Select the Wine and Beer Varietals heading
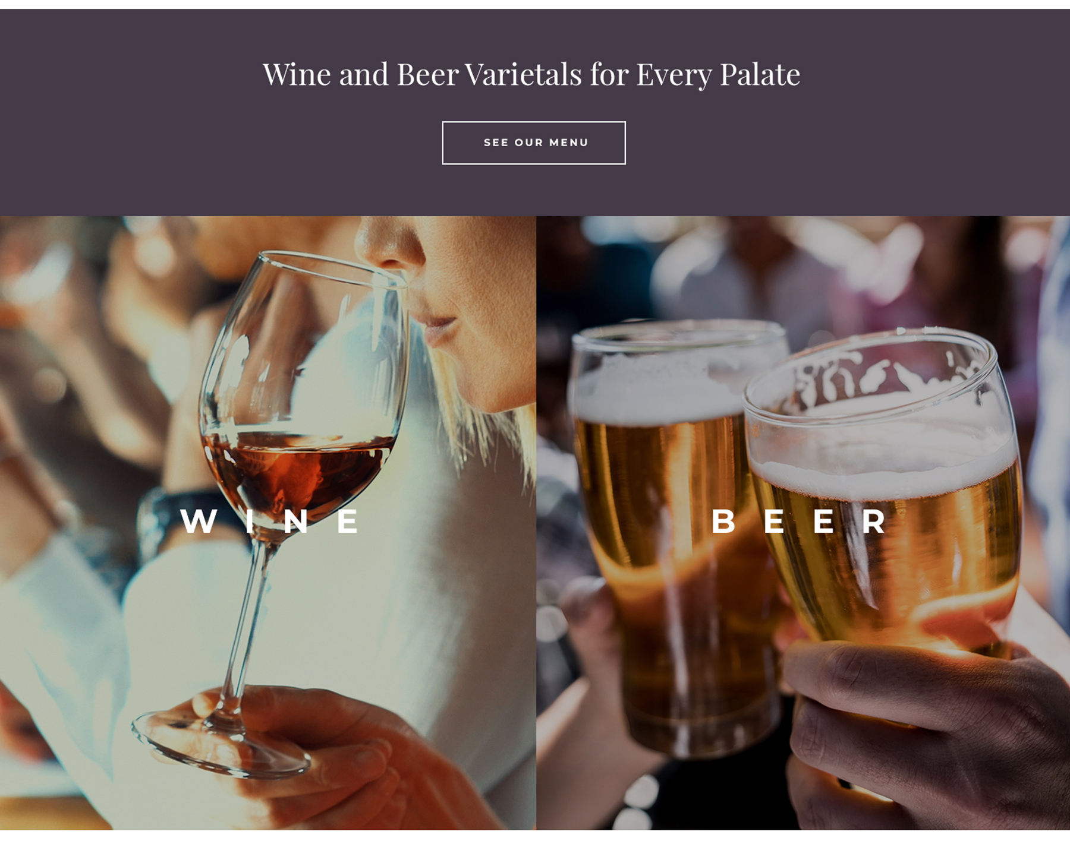 531,75
